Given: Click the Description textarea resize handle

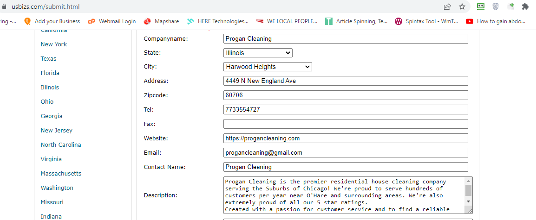Looking at the screenshot, I should click(x=469, y=210).
